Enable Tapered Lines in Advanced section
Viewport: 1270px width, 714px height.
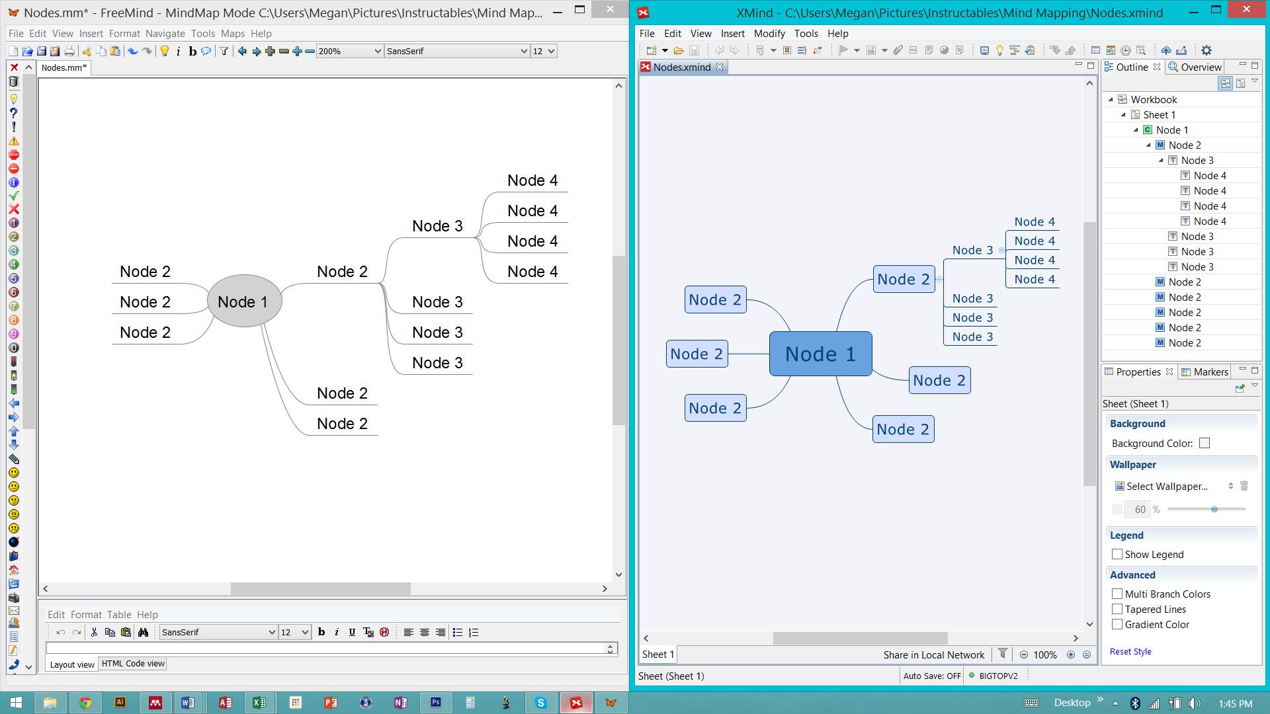click(x=1118, y=609)
